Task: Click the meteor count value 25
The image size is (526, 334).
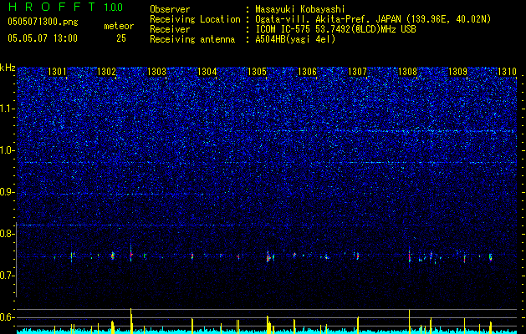Action: click(x=121, y=38)
